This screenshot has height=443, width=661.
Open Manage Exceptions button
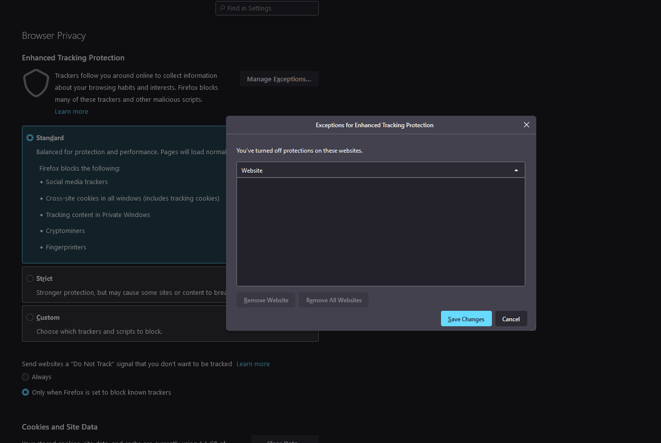279,79
